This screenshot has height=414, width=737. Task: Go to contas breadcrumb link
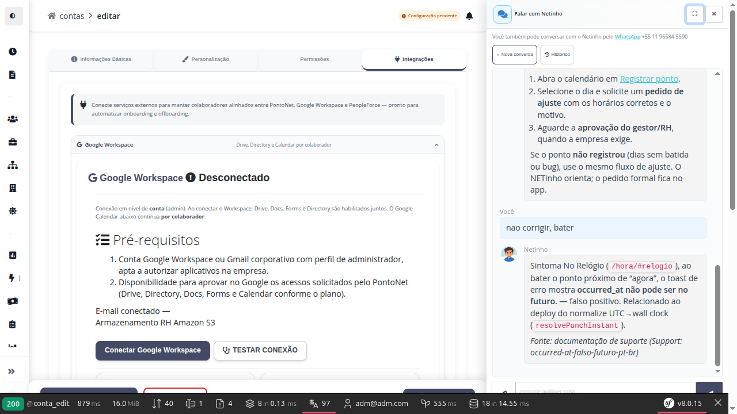[x=72, y=16]
